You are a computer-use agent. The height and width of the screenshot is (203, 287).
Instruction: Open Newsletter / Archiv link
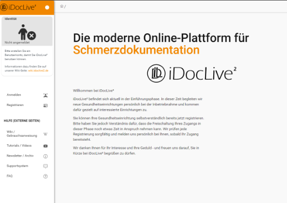(20, 156)
